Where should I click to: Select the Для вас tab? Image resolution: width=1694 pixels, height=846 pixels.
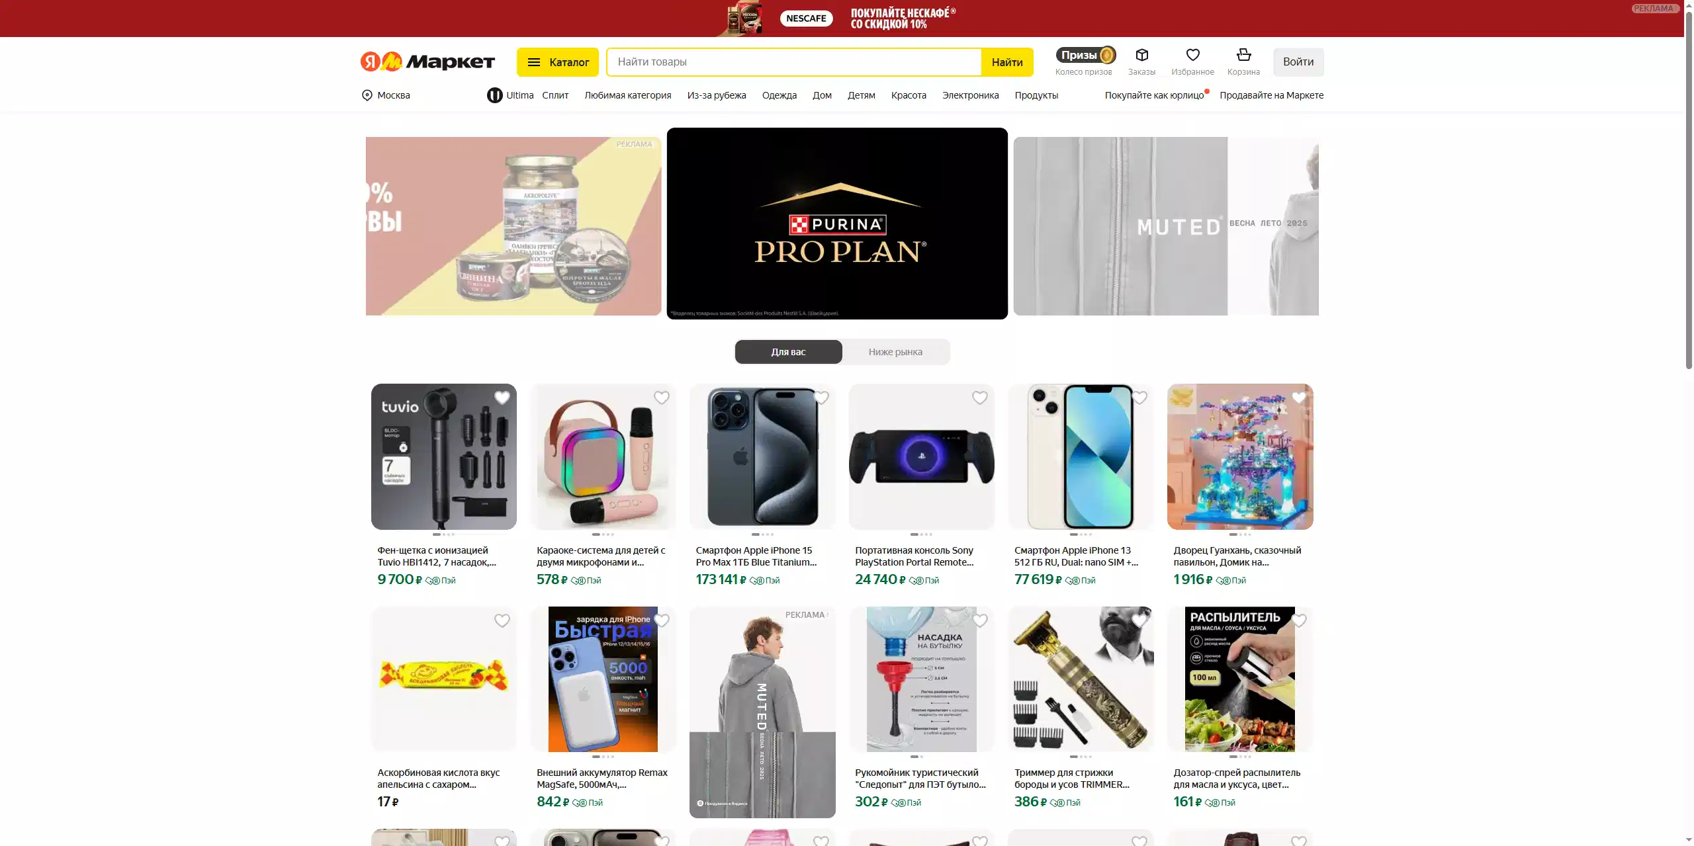click(x=788, y=352)
